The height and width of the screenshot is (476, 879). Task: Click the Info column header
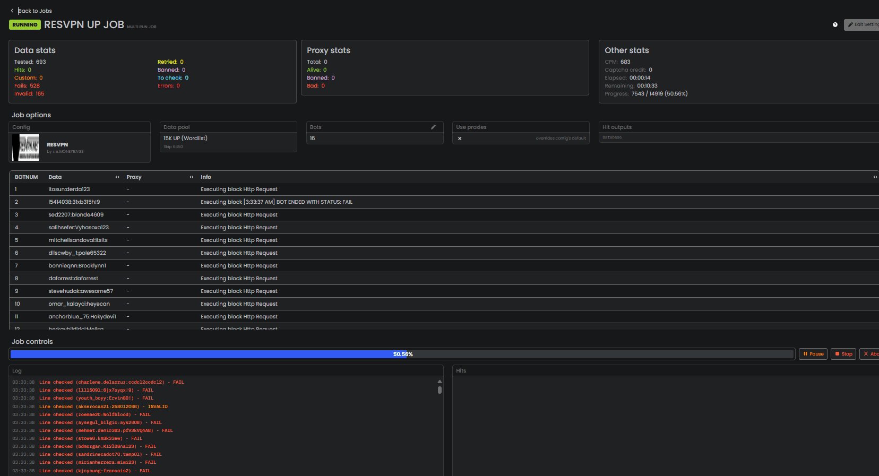[x=206, y=177]
